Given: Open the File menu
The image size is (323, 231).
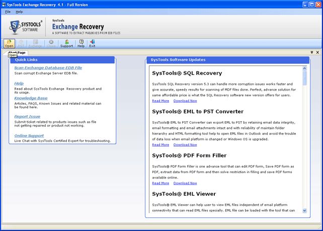Looking at the screenshot, I should pos(8,12).
